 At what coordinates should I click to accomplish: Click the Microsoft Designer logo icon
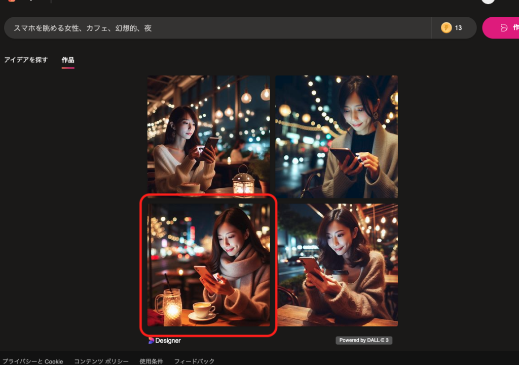151,341
